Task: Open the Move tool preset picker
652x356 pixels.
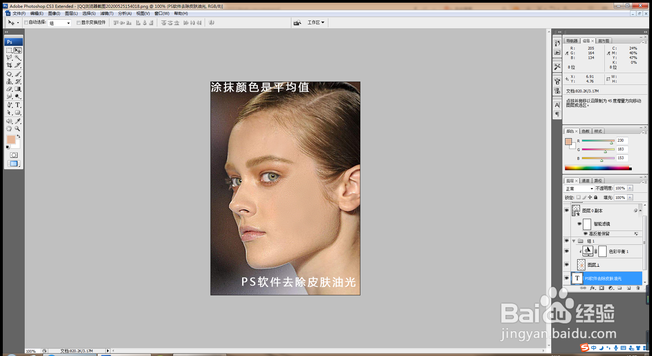Action: click(x=18, y=23)
